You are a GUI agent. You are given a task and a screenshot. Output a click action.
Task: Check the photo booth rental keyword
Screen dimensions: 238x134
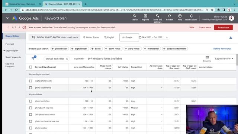coord(30,88)
